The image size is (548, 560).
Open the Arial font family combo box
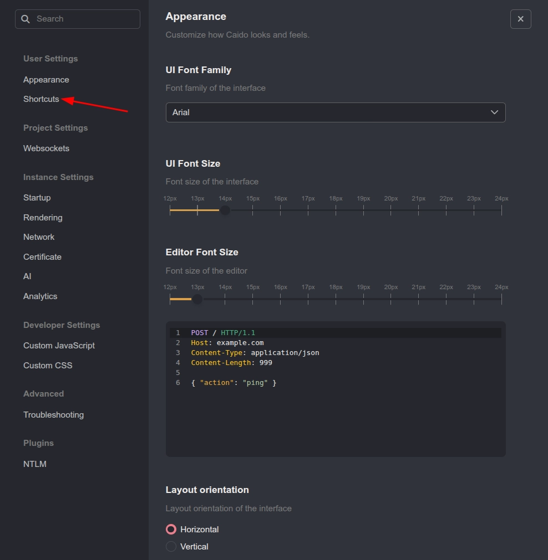tap(336, 112)
